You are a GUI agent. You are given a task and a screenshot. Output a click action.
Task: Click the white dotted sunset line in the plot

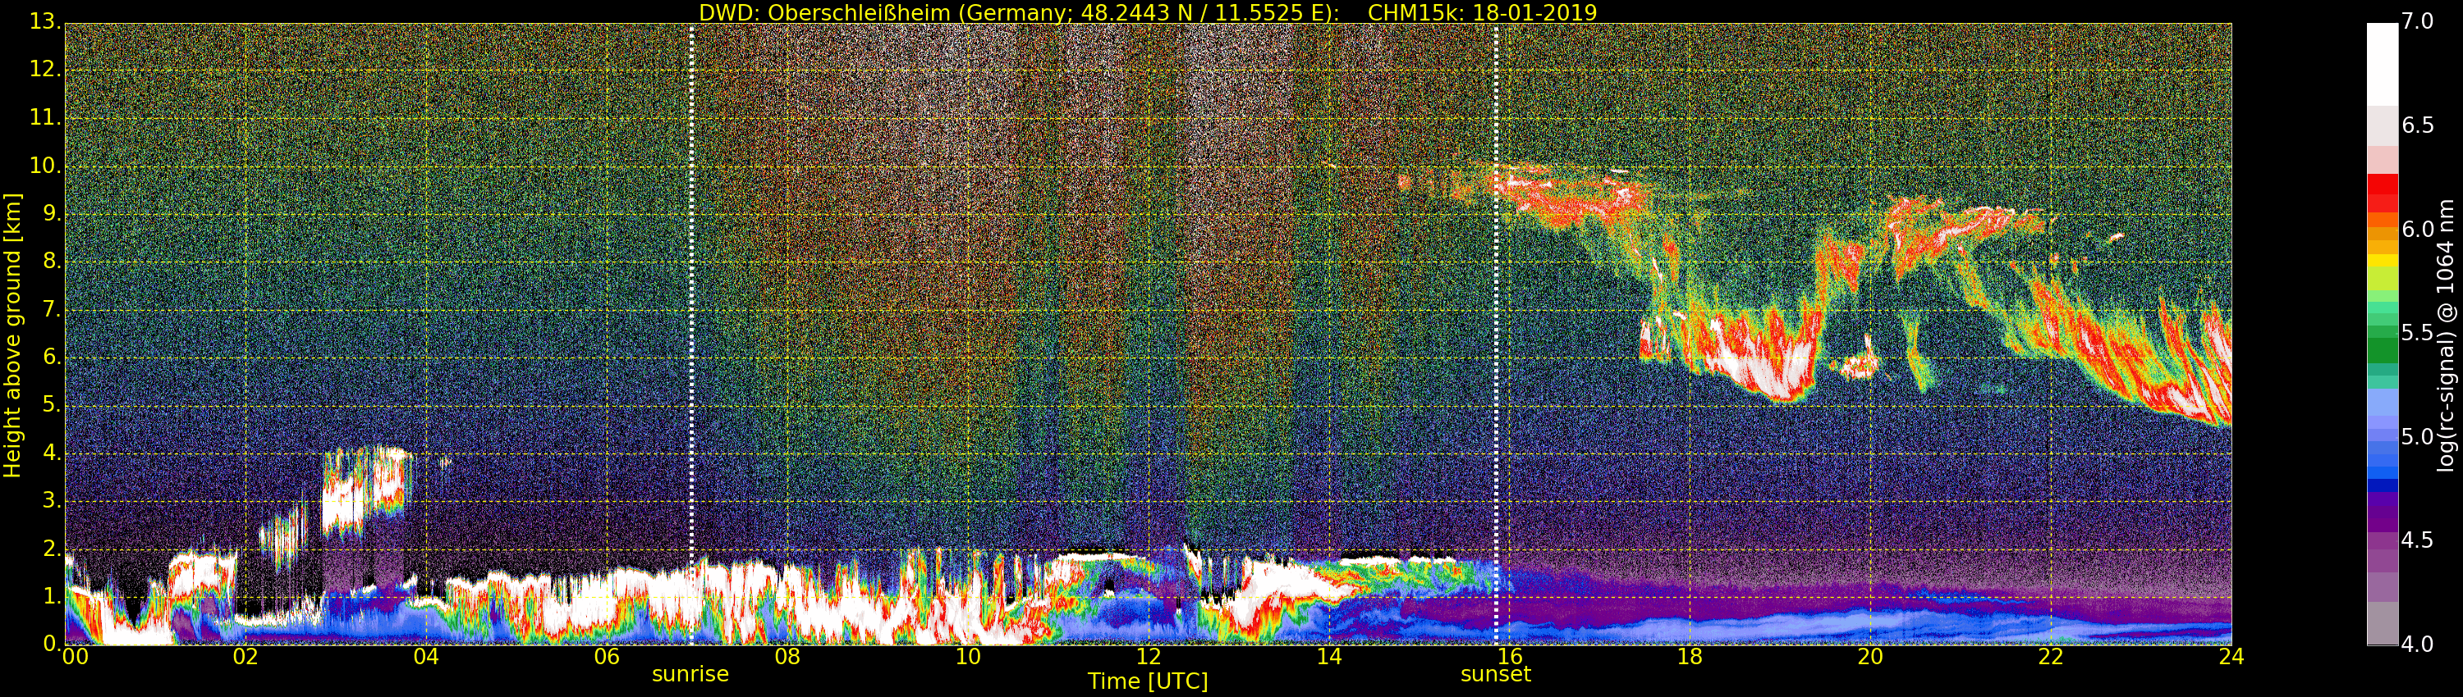click(x=1497, y=286)
